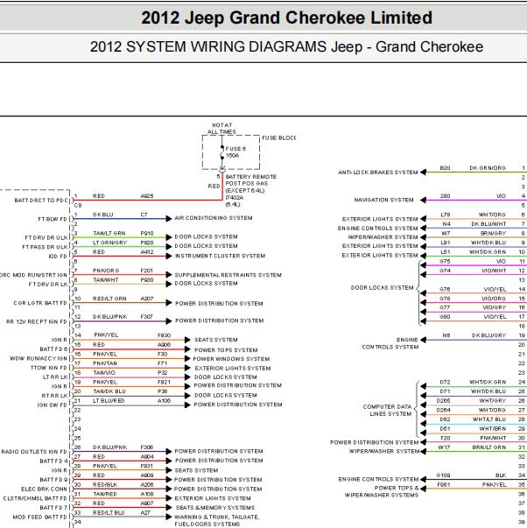Click "INSTRUMENT CLUSTER SYSTEM" destination
The height and width of the screenshot is (528, 527).
tap(221, 256)
